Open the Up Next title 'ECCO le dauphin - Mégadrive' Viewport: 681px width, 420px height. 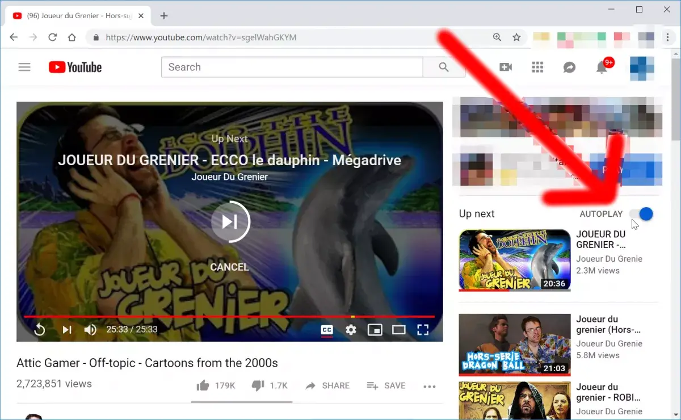click(x=229, y=160)
